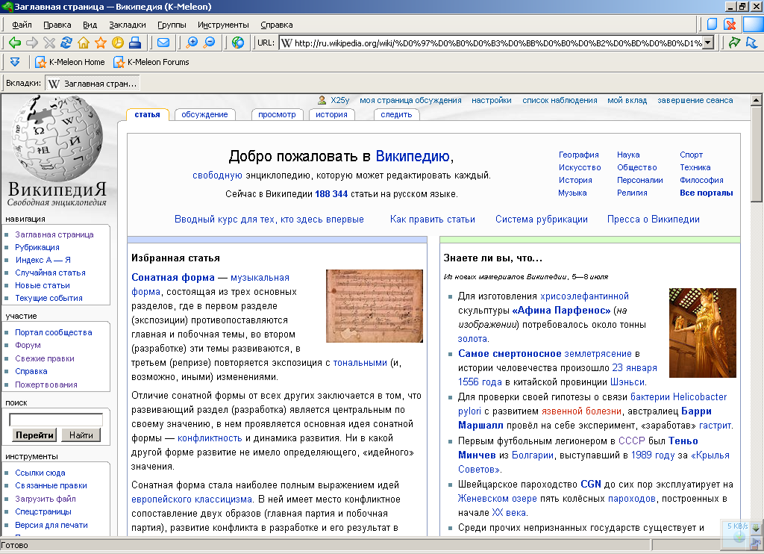Click the Reload page icon
The width and height of the screenshot is (764, 554).
pos(66,43)
